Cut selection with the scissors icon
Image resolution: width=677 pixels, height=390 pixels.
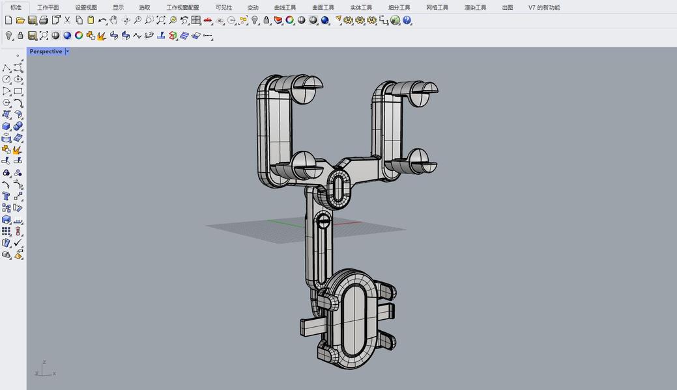click(x=67, y=20)
